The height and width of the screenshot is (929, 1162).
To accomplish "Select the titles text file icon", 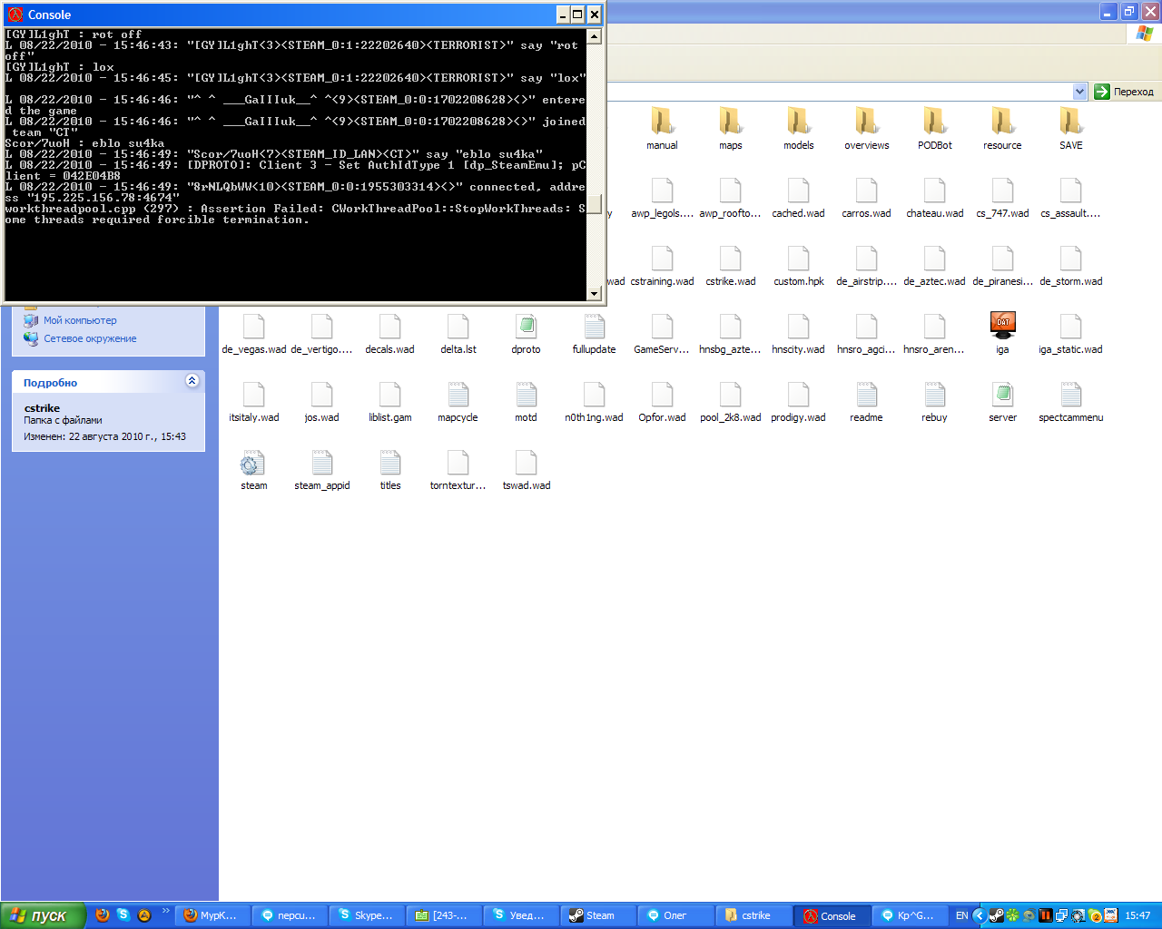I will (389, 462).
